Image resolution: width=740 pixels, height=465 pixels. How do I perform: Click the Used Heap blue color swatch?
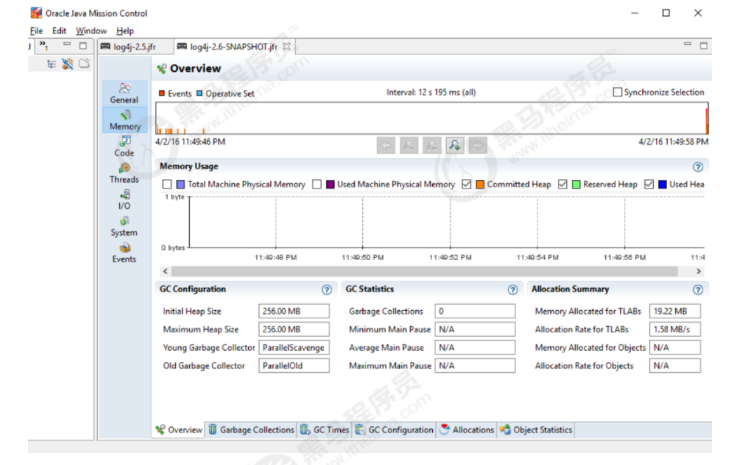point(662,185)
